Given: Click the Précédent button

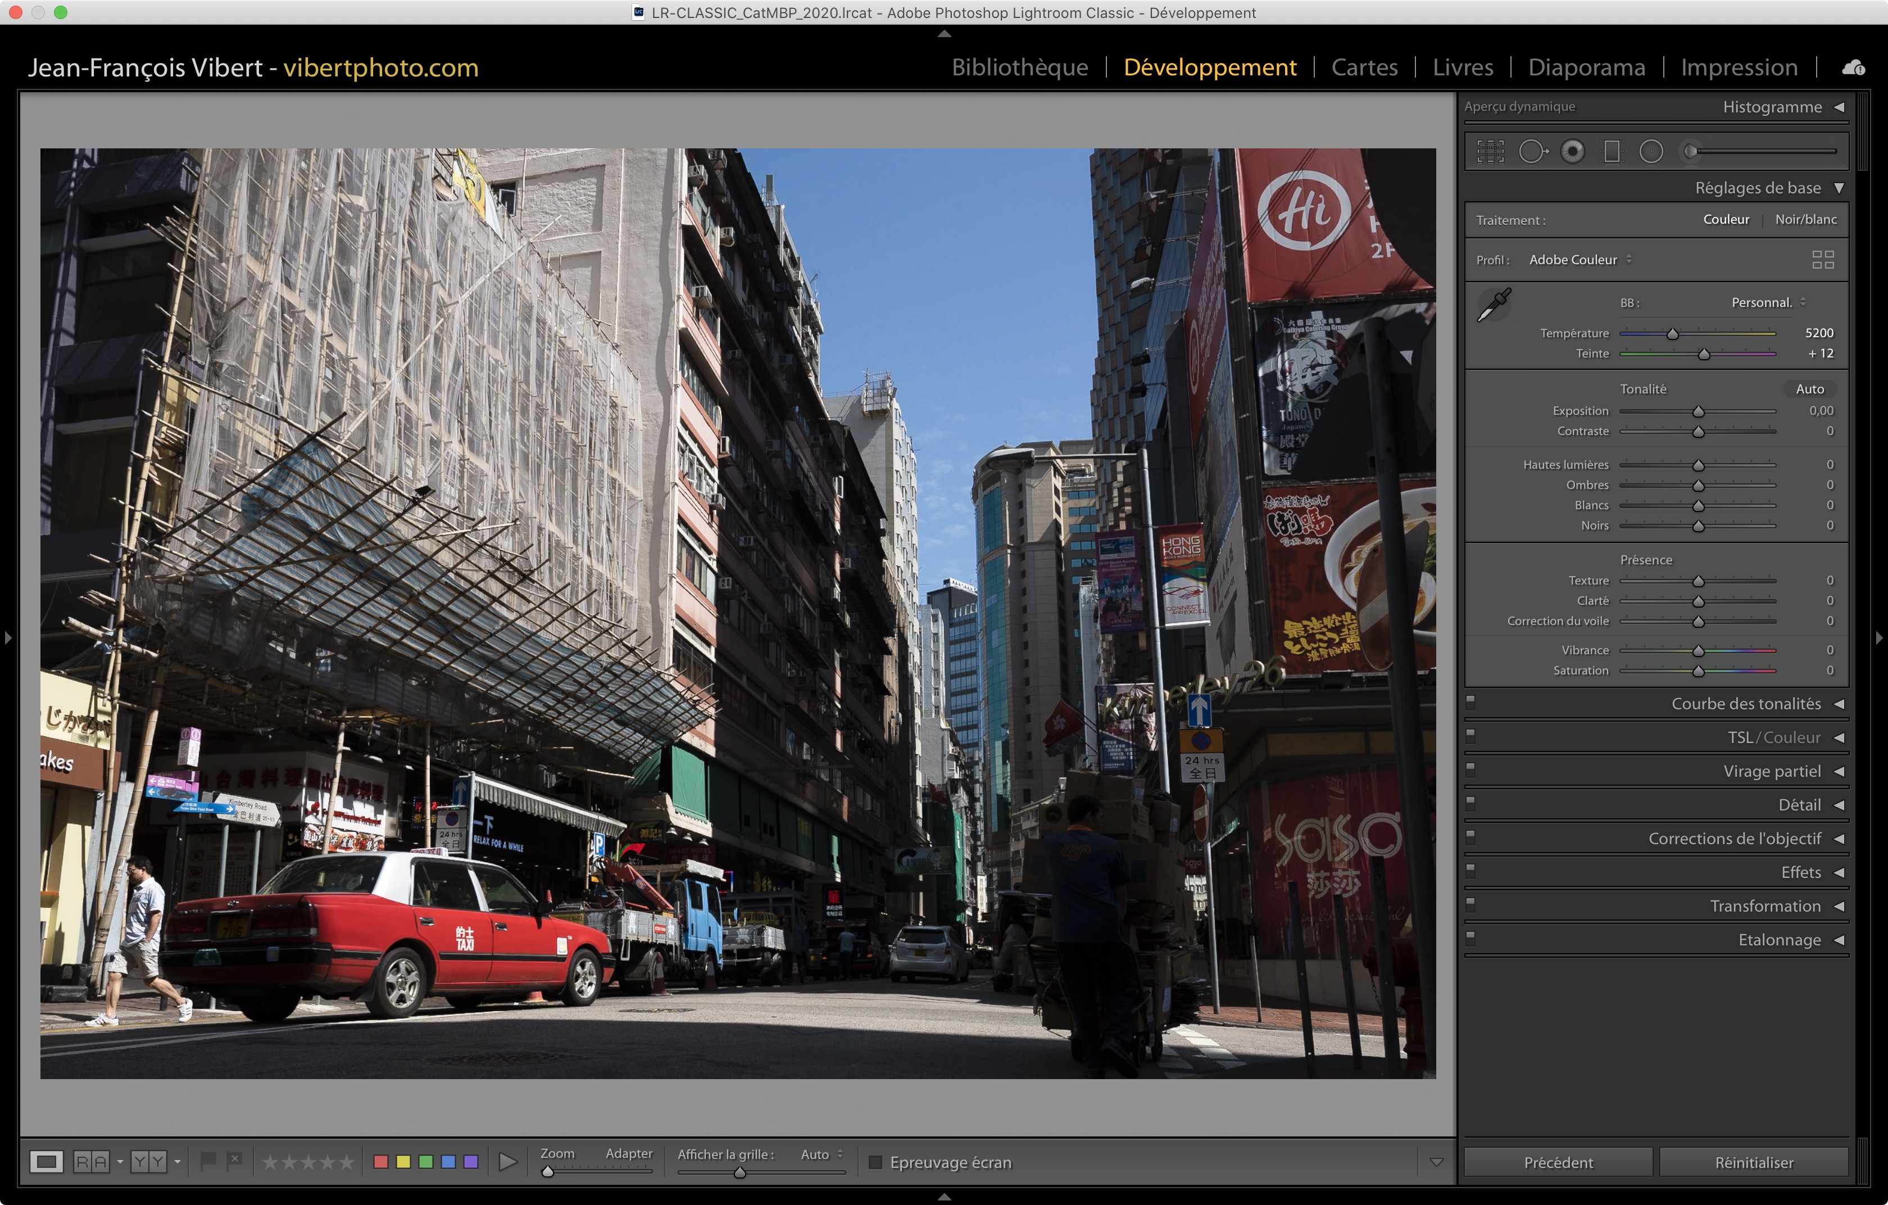Looking at the screenshot, I should [x=1558, y=1162].
